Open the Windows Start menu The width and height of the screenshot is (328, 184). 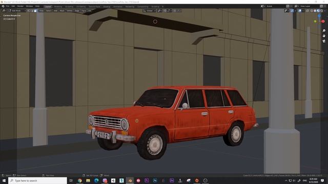tap(4, 180)
